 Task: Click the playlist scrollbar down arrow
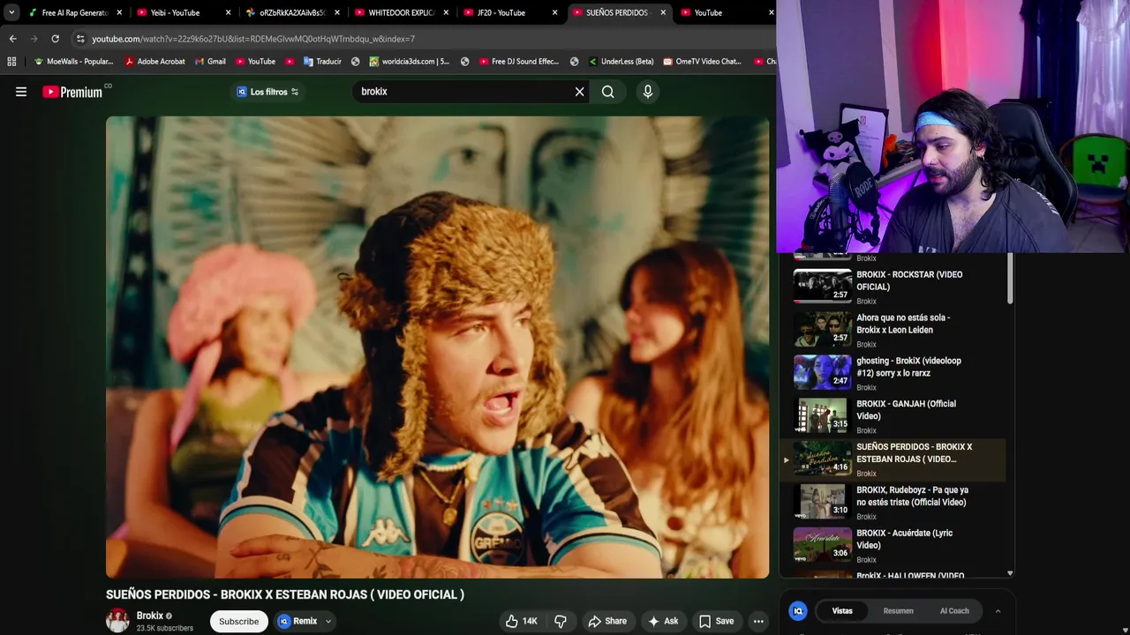pyautogui.click(x=1010, y=573)
